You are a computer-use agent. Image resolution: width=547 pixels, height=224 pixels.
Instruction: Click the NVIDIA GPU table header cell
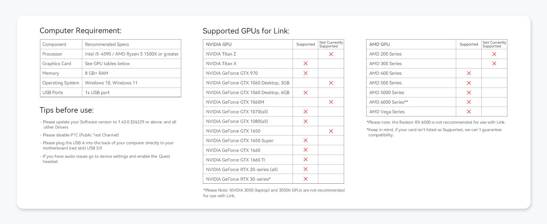click(x=219, y=44)
